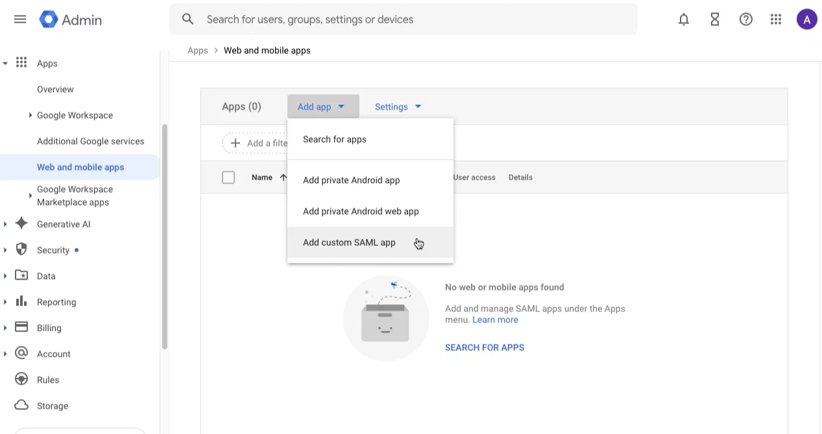Viewport: 822px width, 434px height.
Task: Click the plus icon beside Add a filter
Action: pos(236,143)
